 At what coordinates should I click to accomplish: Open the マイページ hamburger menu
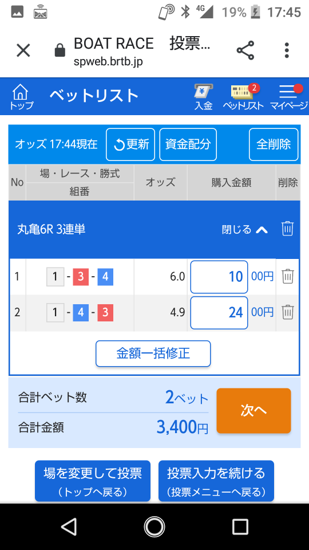tap(288, 97)
